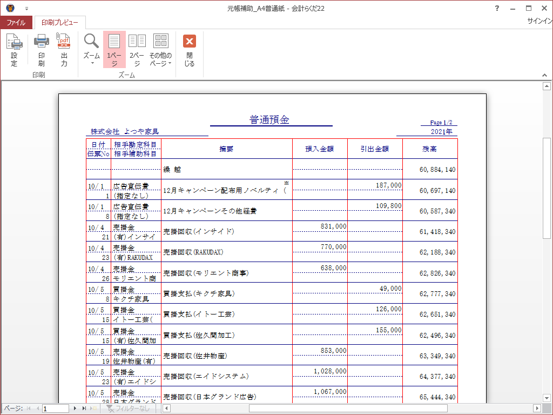Image resolution: width=553 pixels, height=415 pixels.
Task: Click the page number input field
Action: pyautogui.click(x=56, y=409)
